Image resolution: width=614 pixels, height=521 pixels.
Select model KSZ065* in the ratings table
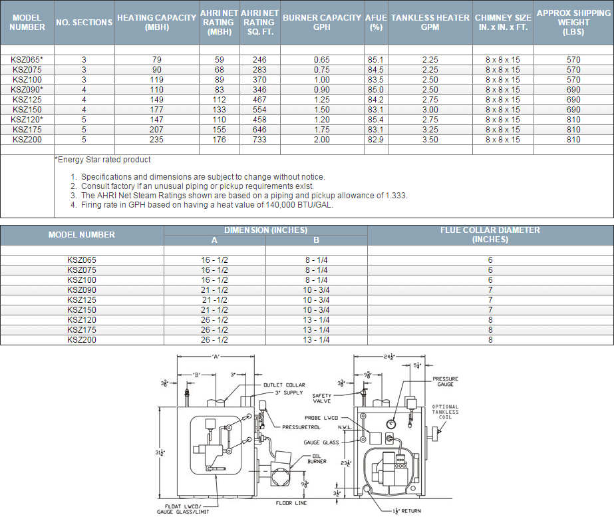pos(27,59)
